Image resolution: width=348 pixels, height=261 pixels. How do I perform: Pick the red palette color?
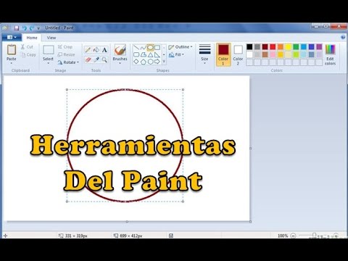tap(273, 46)
